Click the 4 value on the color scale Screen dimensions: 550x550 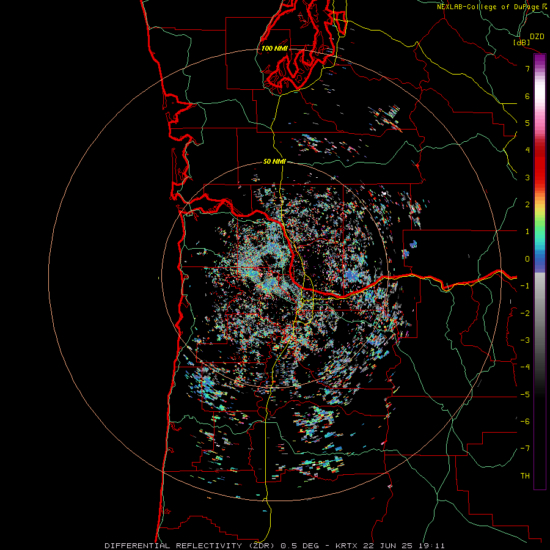(x=527, y=150)
